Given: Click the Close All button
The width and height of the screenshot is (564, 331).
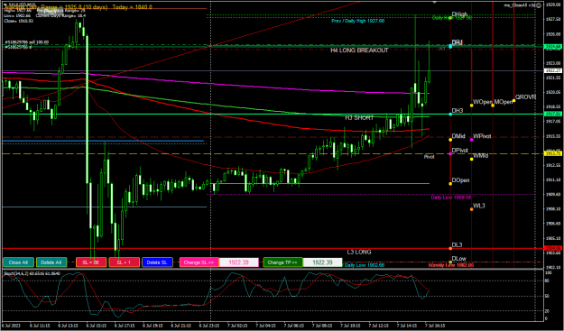Looking at the screenshot, I should pyautogui.click(x=18, y=262).
